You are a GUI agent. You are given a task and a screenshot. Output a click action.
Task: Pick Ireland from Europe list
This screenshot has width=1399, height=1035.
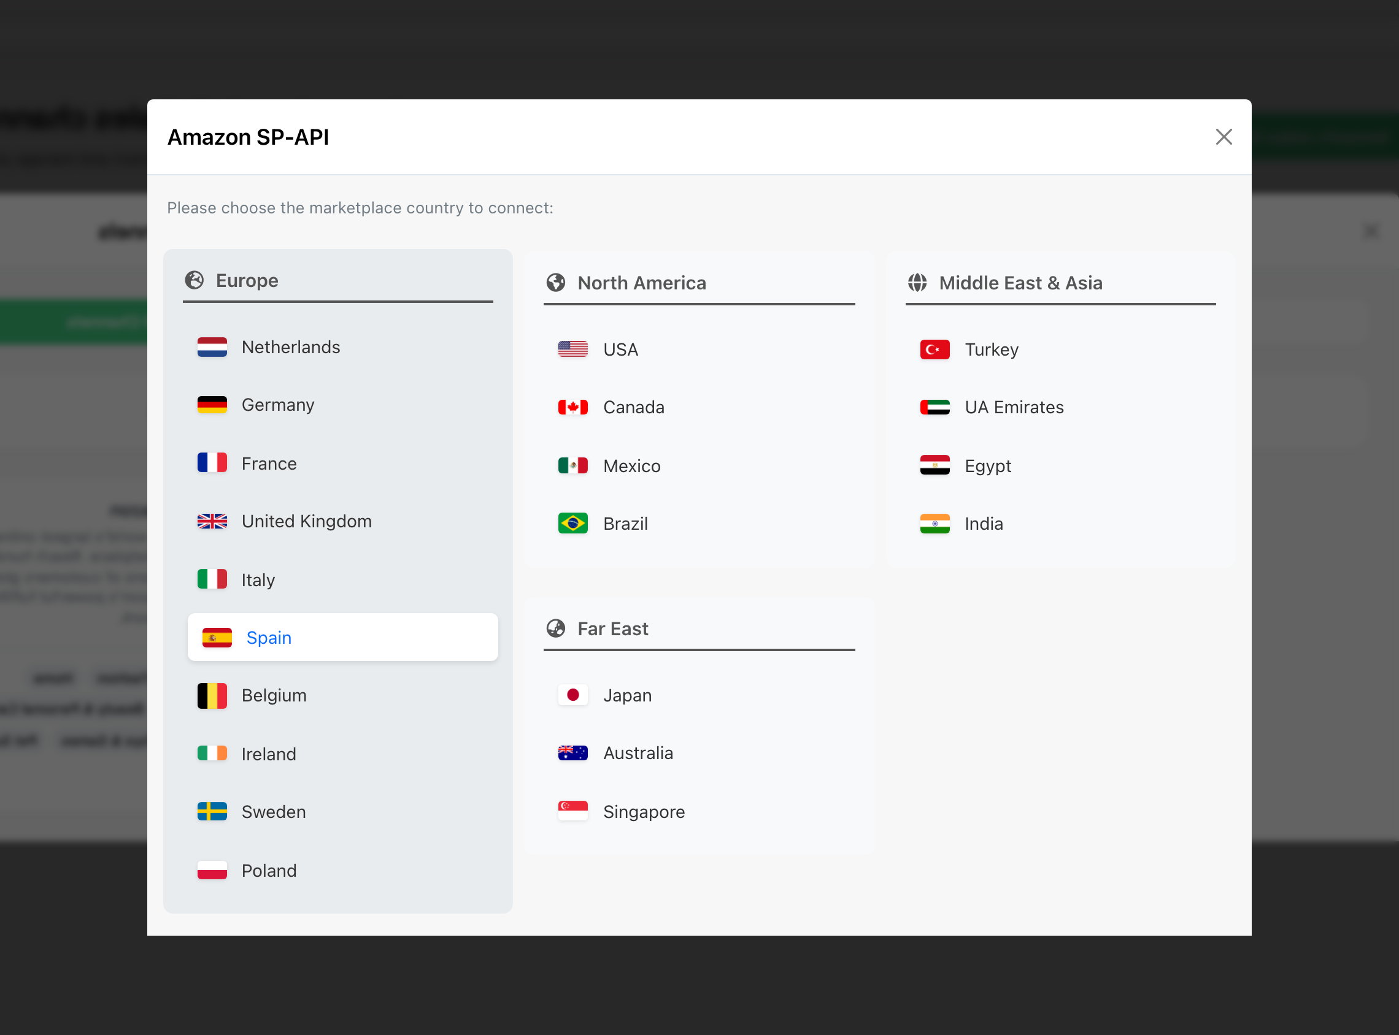tap(338, 754)
